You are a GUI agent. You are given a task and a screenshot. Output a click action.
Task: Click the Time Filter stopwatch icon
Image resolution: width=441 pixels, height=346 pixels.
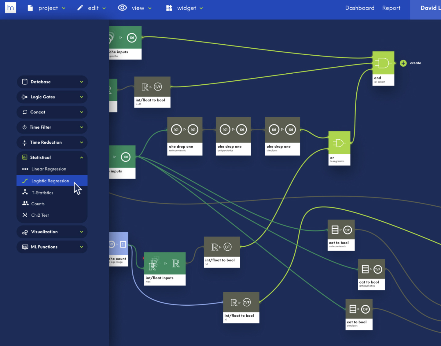click(24, 127)
